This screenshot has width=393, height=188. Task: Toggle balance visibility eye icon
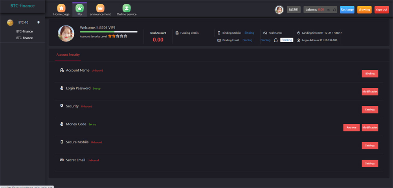click(x=328, y=10)
